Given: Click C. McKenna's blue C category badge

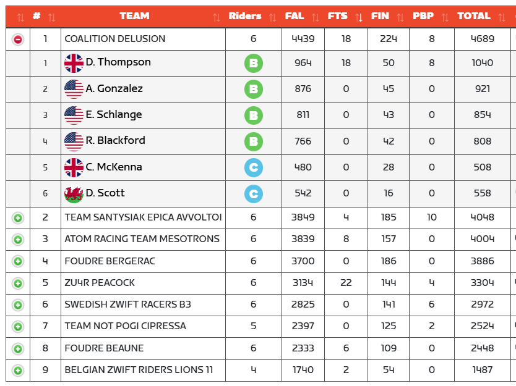Looking at the screenshot, I should (253, 167).
